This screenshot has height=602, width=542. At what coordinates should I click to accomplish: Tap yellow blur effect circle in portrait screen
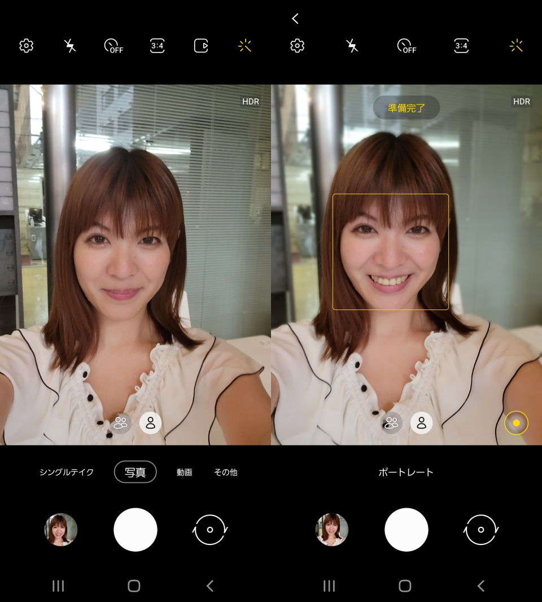coord(516,423)
